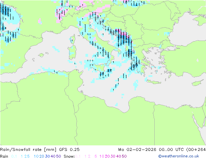Open the weatheronline.co.uk copyright link
Viewport: 206px width, 159px height.
pos(179,156)
